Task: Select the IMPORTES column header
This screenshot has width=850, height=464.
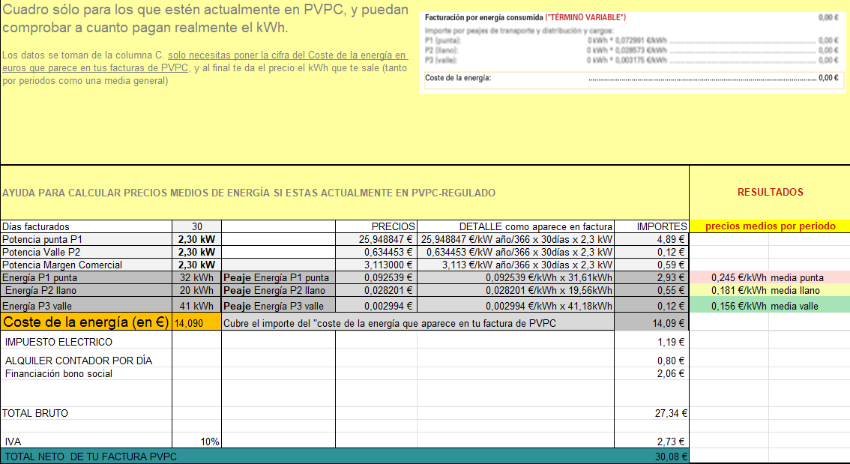Action: click(651, 226)
